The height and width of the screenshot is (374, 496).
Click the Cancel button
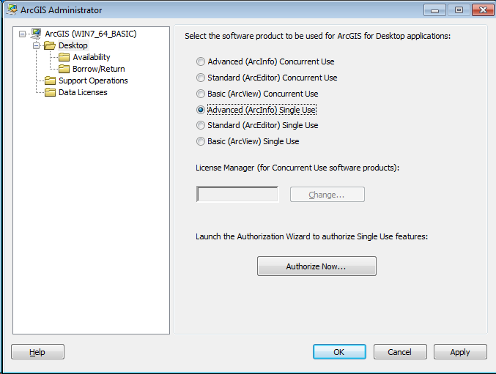pos(400,352)
